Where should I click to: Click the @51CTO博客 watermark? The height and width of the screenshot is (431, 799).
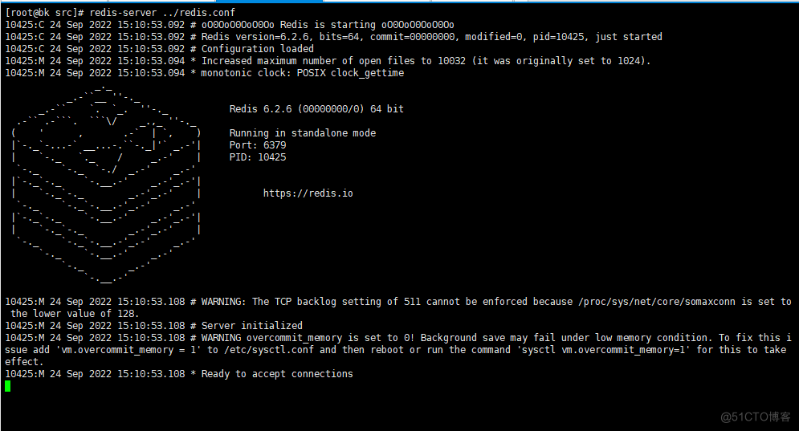click(x=756, y=417)
